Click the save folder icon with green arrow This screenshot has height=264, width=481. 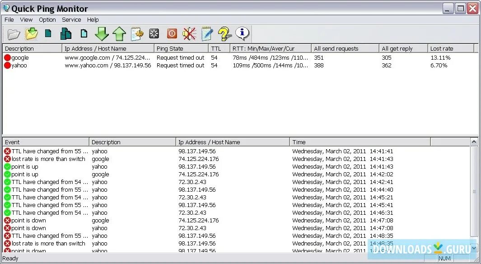tap(31, 33)
